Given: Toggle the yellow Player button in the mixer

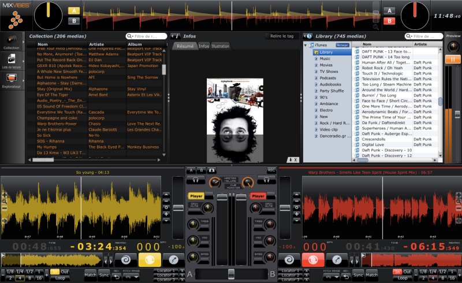Looking at the screenshot, I should pos(196,196).
